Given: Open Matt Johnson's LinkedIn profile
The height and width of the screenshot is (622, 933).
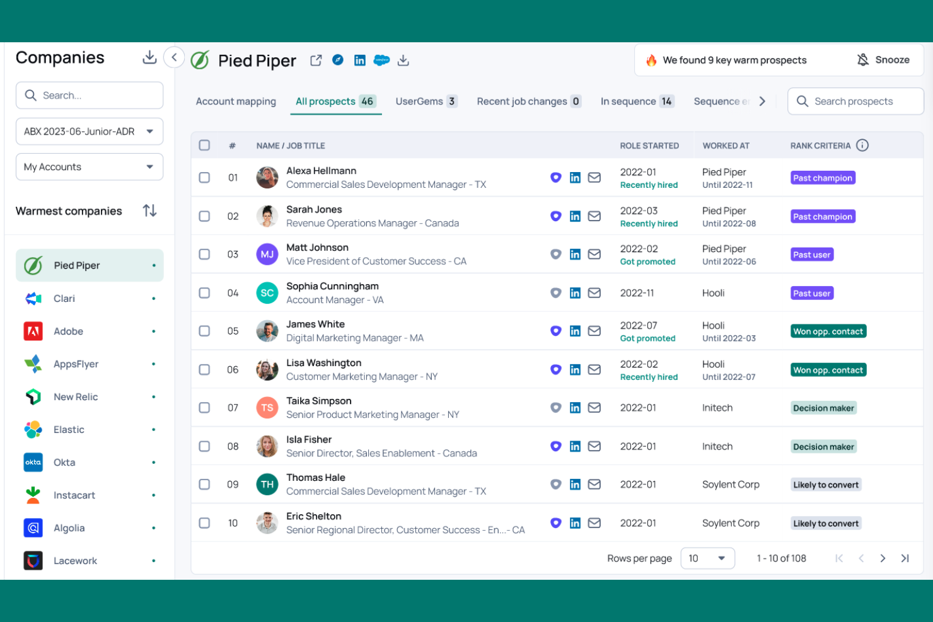Looking at the screenshot, I should click(x=575, y=255).
